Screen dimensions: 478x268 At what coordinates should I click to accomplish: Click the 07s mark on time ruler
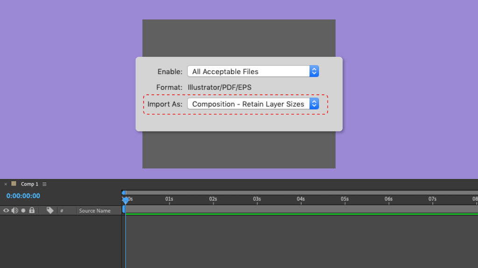(432, 200)
